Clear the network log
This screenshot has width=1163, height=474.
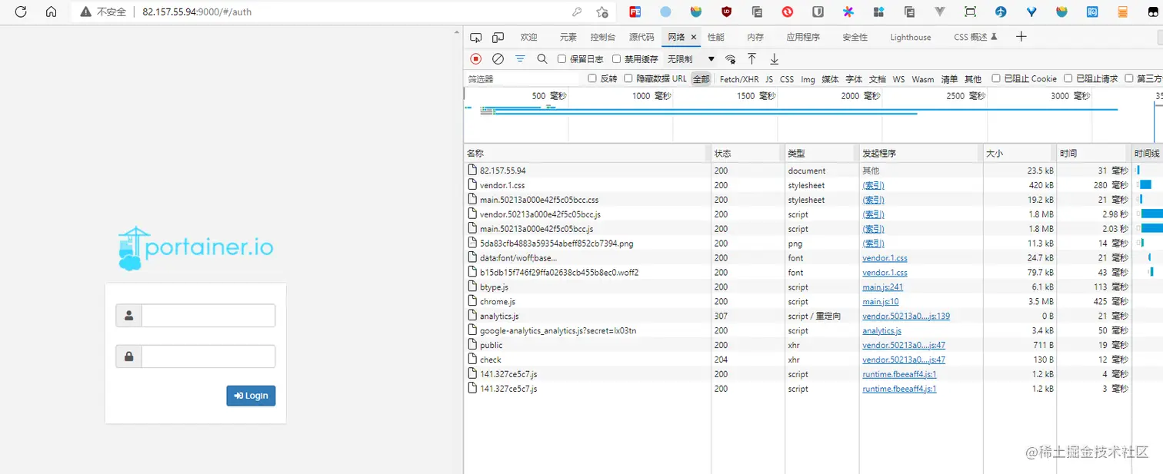[x=498, y=58]
